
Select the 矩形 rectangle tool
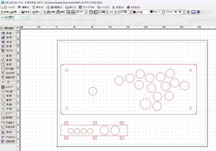pos(8,65)
